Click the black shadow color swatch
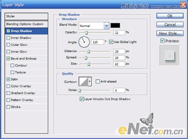The height and width of the screenshot is (139, 188). tap(115, 25)
